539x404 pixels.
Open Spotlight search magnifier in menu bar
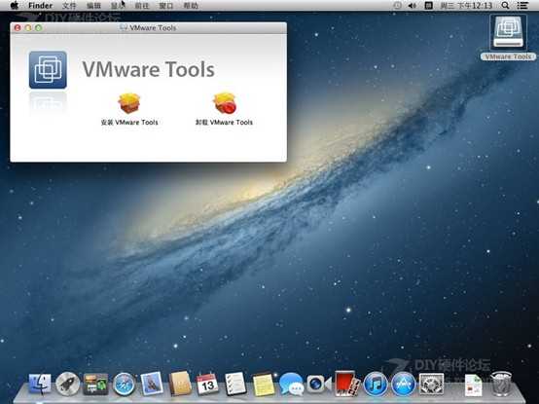[x=505, y=5]
